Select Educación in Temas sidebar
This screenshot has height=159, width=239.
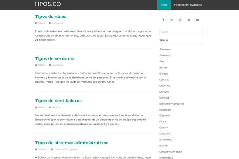click(165, 110)
